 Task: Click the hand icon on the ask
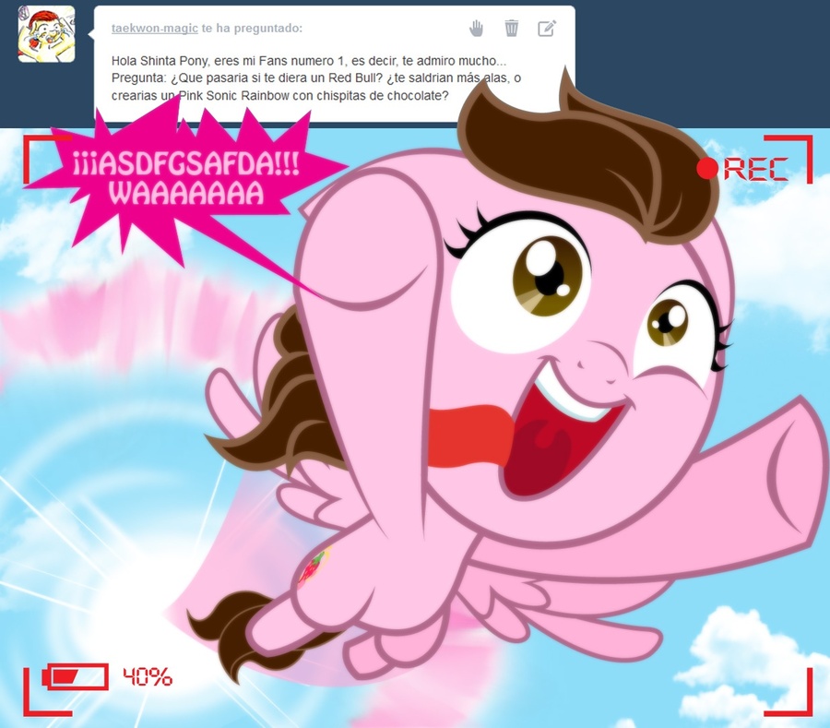477,28
